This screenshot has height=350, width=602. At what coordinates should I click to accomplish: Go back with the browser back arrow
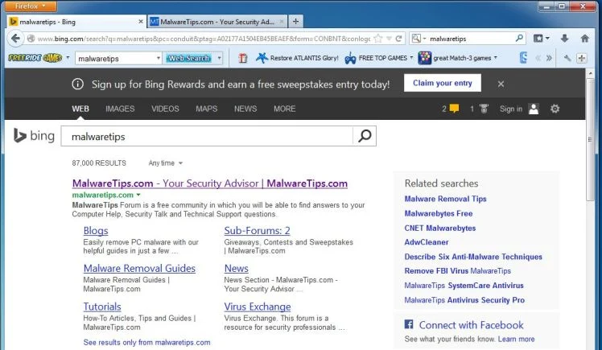15,39
